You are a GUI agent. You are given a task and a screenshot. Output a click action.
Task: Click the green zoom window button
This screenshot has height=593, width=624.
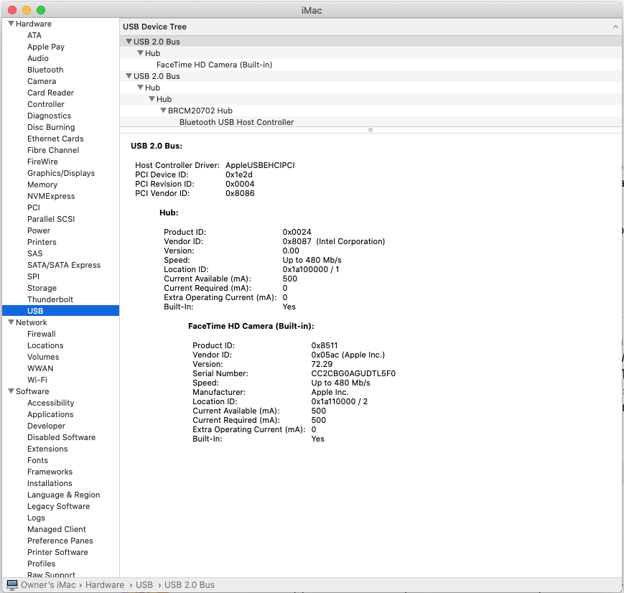pos(41,10)
